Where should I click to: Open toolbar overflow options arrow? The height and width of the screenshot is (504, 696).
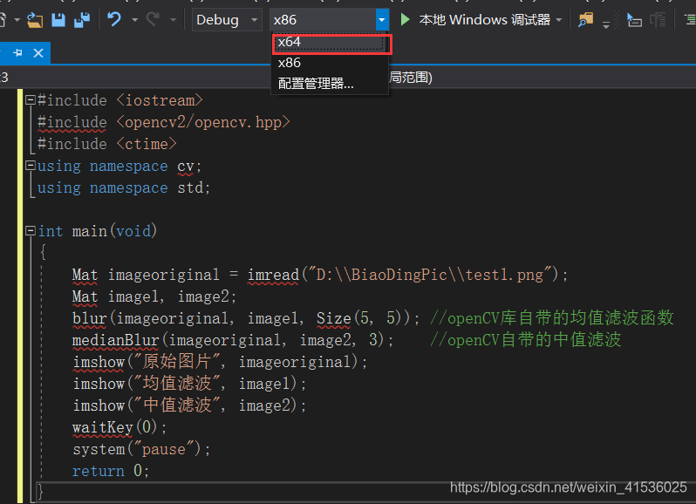[606, 24]
